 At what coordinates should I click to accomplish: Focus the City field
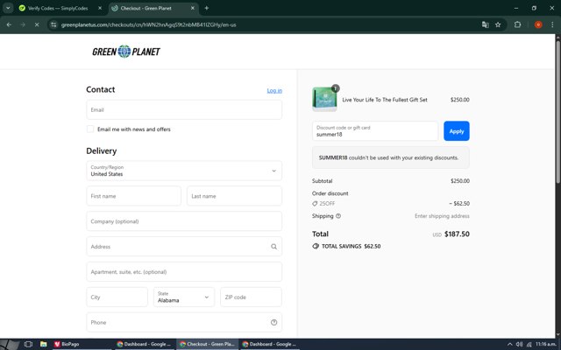[117, 297]
